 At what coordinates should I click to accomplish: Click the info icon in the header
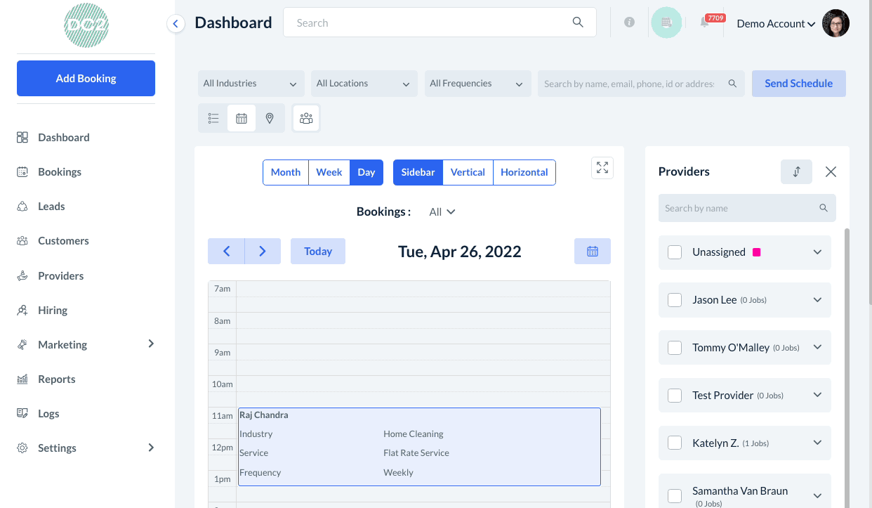pyautogui.click(x=629, y=22)
